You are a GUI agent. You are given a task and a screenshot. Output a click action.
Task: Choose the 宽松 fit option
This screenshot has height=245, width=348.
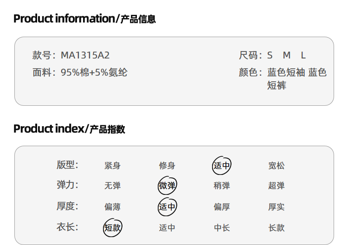tap(276, 166)
